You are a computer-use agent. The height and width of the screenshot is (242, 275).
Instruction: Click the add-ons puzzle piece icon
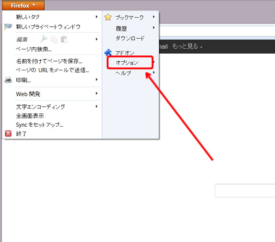pyautogui.click(x=108, y=52)
